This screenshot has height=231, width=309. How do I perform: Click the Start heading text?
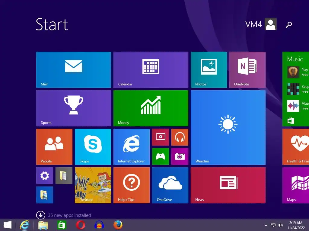coord(52,24)
